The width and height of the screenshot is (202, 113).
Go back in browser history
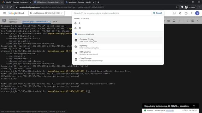(3, 7)
